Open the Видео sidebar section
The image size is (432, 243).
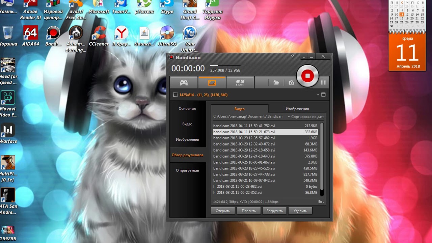click(x=187, y=124)
